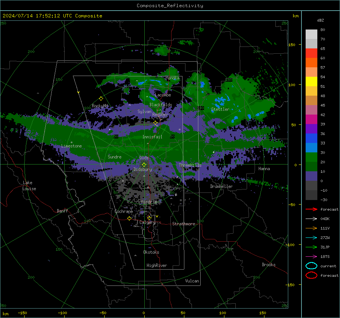Click the Lake Louise label
Screen dimensions: 340x318
click(29, 186)
